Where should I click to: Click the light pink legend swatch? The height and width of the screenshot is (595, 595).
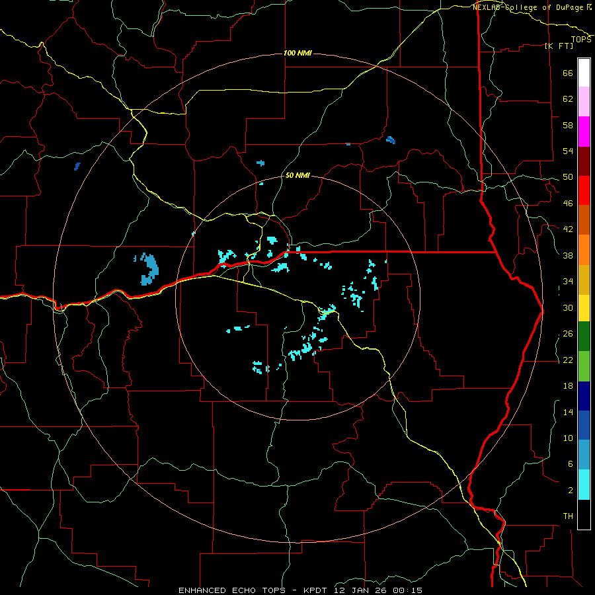(584, 102)
